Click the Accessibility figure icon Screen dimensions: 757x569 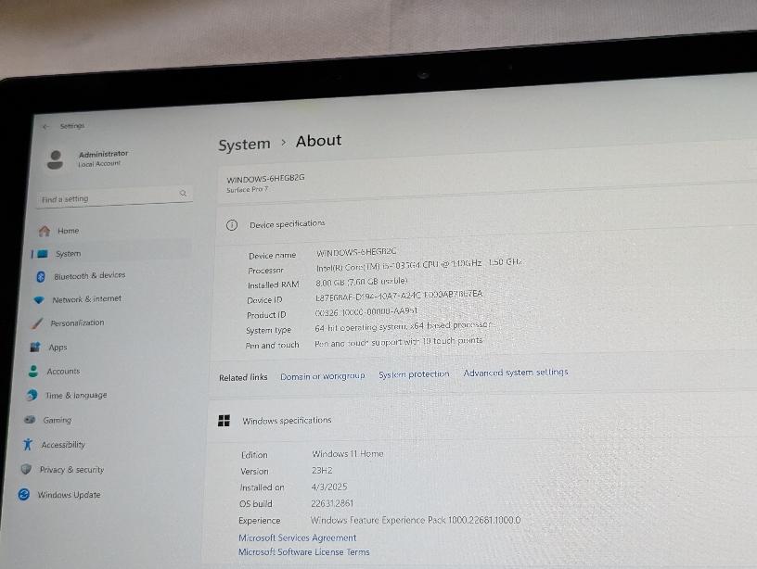click(x=28, y=445)
